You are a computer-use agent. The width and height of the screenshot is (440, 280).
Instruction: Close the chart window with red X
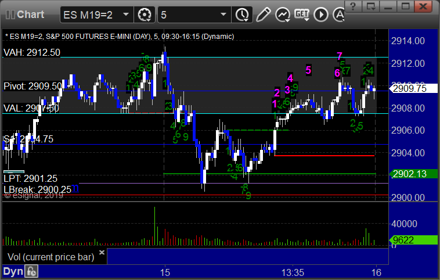pyautogui.click(x=423, y=6)
